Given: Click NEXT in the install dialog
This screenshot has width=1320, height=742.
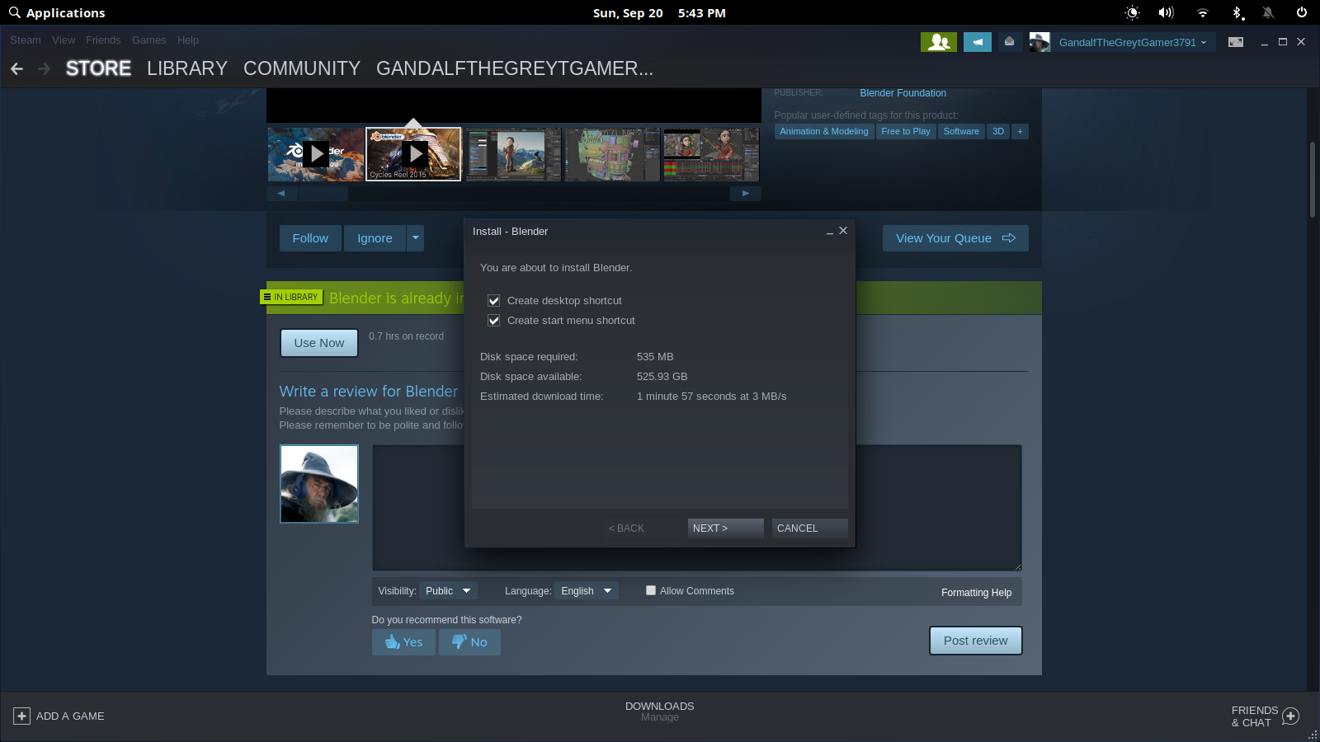Looking at the screenshot, I should click(x=726, y=528).
